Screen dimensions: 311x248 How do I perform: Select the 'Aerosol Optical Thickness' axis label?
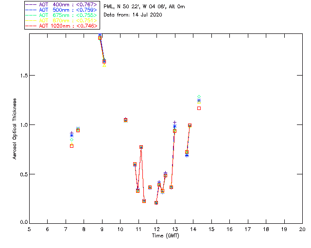click(x=15, y=129)
